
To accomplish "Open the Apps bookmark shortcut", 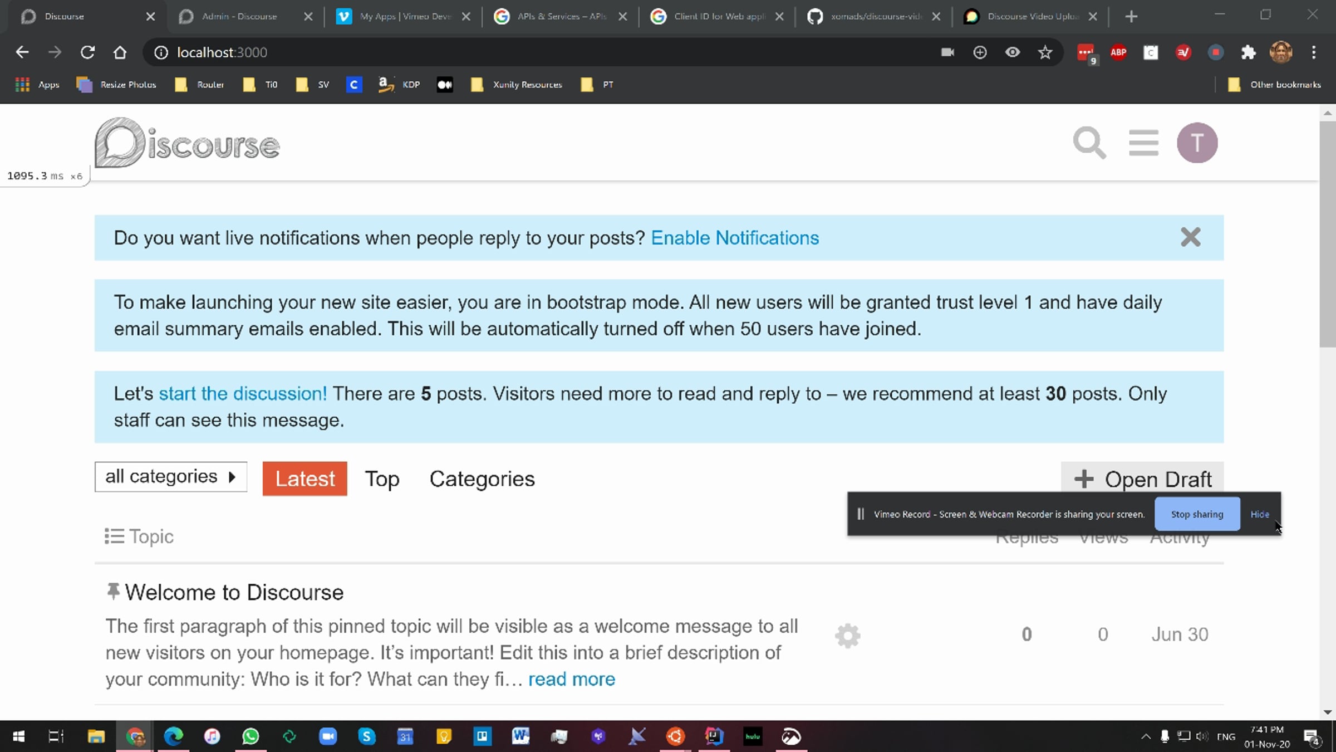I will (x=37, y=85).
